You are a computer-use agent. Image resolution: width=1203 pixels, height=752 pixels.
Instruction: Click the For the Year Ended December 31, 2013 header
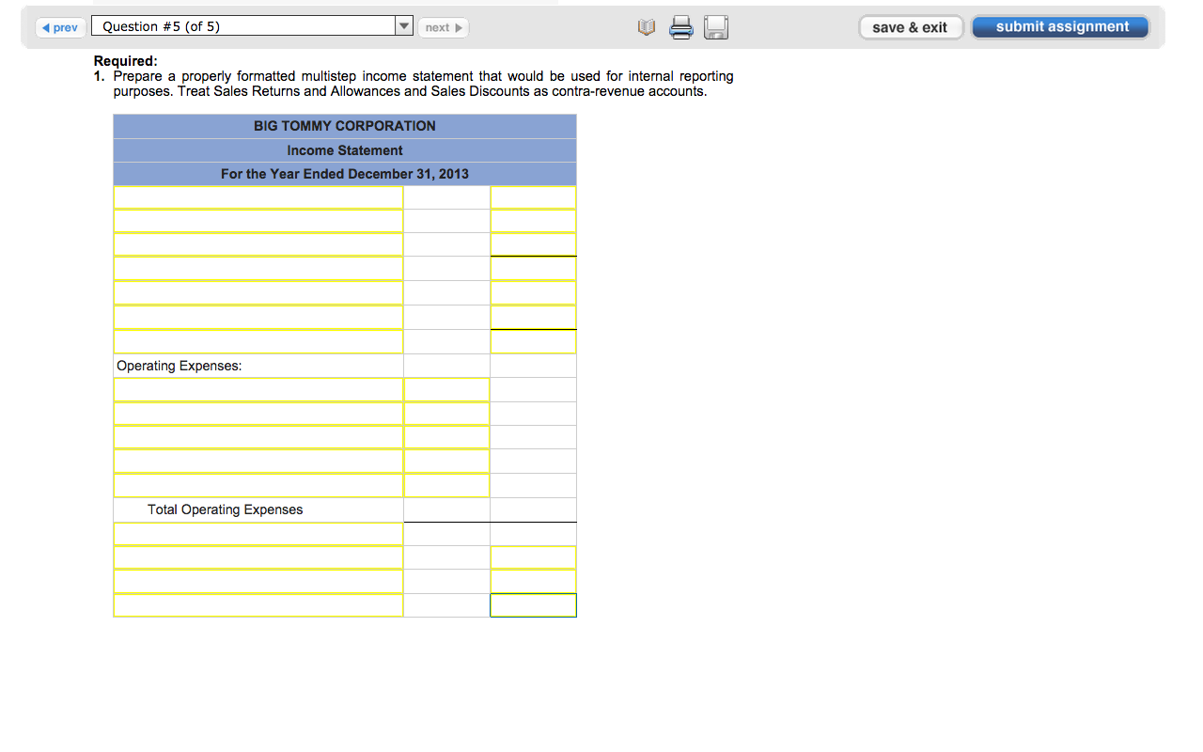pyautogui.click(x=345, y=174)
